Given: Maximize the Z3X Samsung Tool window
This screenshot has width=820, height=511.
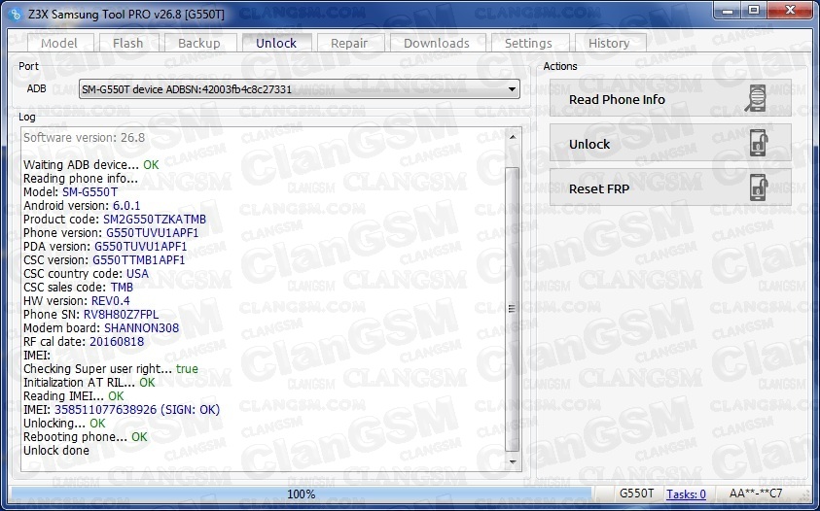Looking at the screenshot, I should (754, 11).
